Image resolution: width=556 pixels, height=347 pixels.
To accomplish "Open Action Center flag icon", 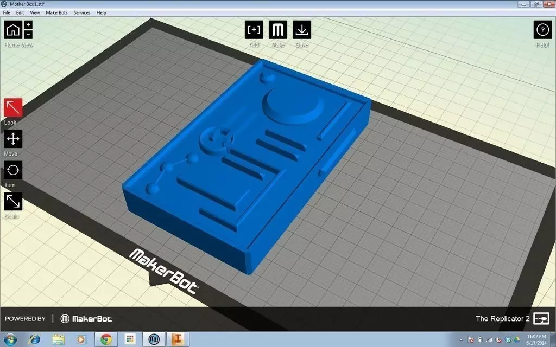I will 471,340.
